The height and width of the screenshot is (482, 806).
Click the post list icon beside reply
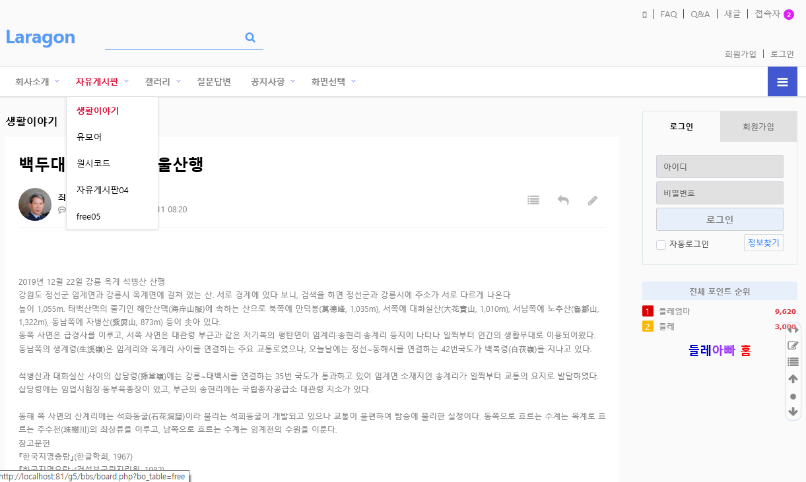click(x=533, y=200)
